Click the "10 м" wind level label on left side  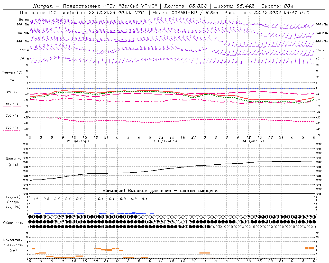25,59
